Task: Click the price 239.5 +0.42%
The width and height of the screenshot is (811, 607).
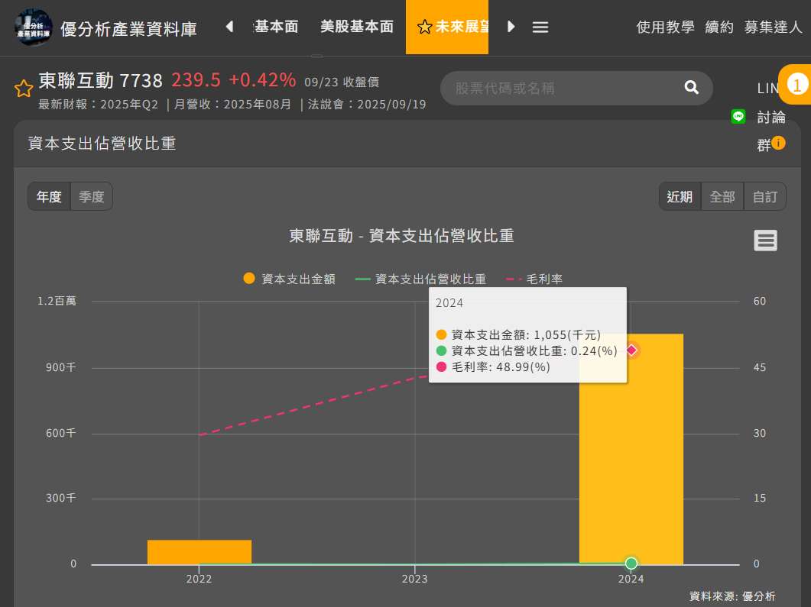Action: click(x=234, y=80)
